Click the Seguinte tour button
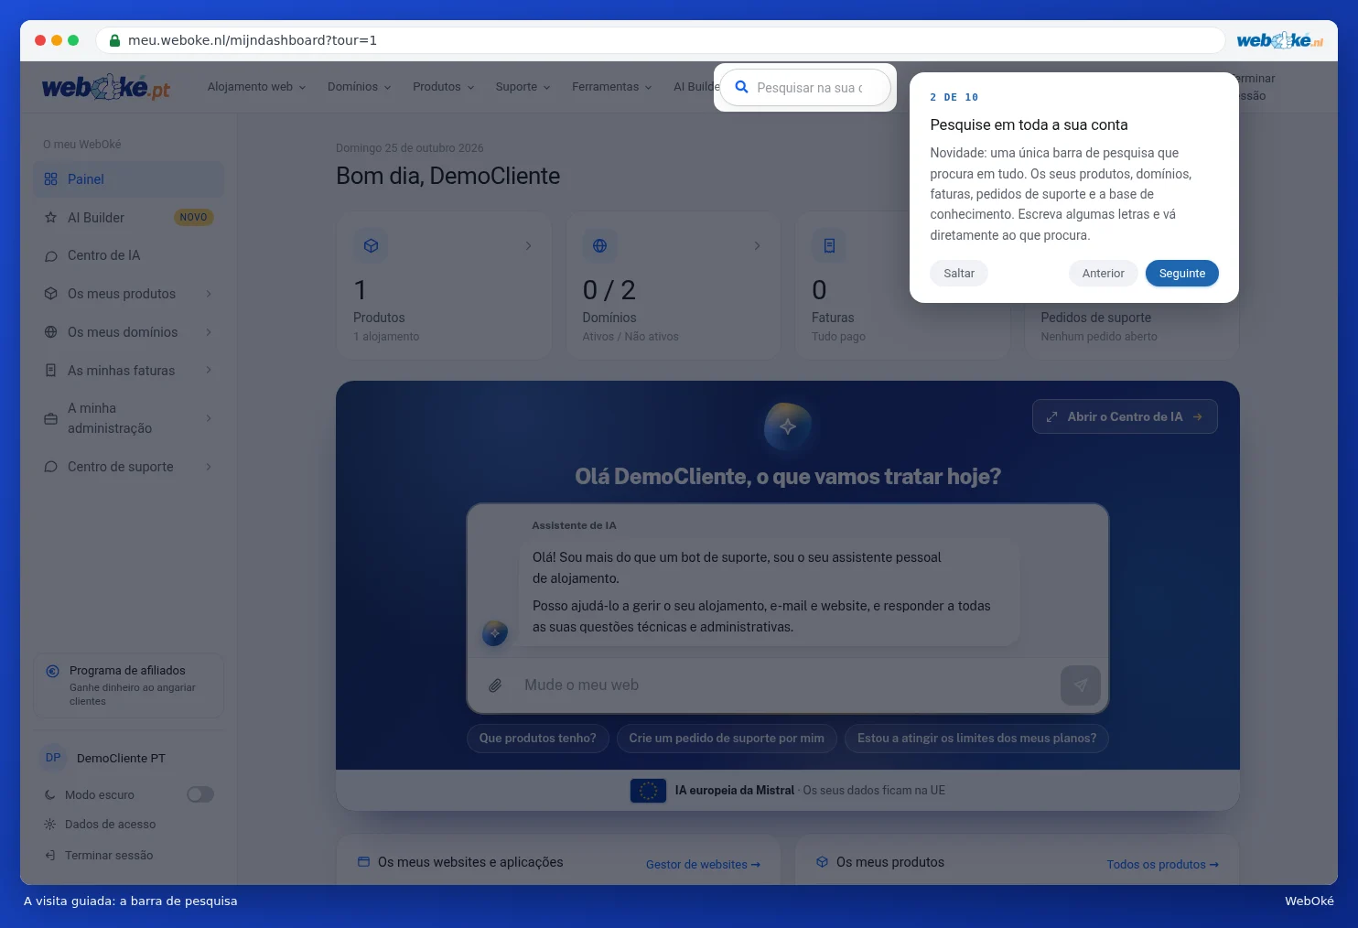1358x928 pixels. [1182, 274]
